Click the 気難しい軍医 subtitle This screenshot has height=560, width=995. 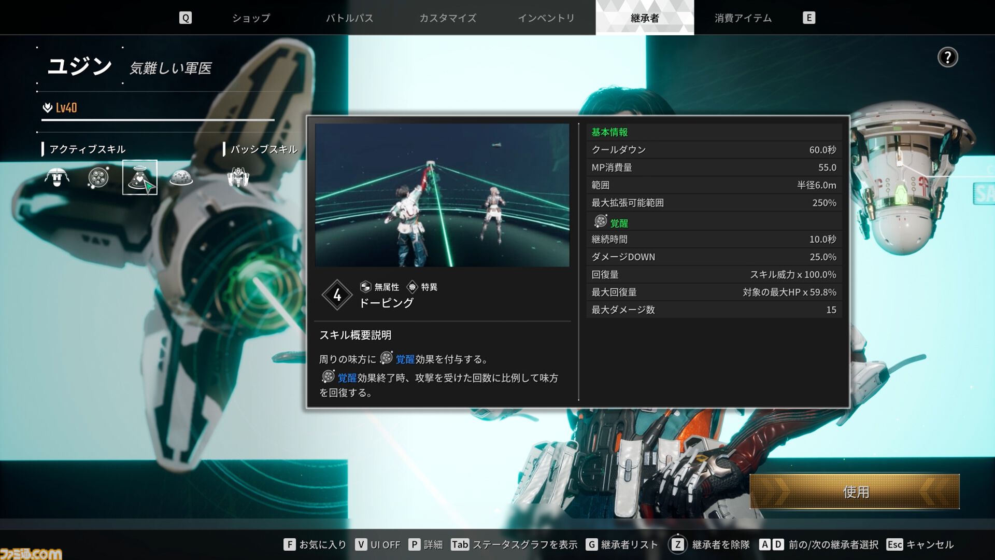(170, 68)
